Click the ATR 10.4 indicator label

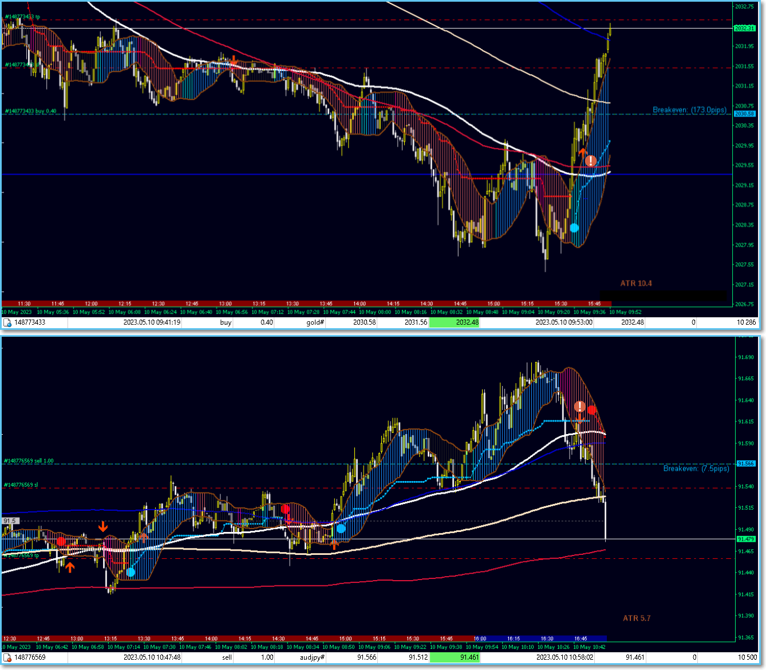click(x=636, y=283)
